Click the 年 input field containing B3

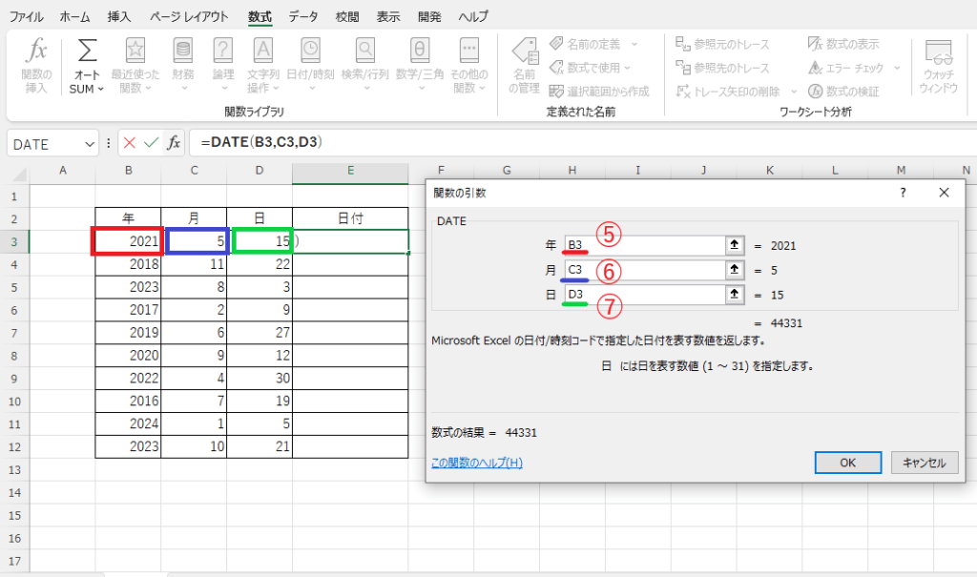[x=645, y=245]
